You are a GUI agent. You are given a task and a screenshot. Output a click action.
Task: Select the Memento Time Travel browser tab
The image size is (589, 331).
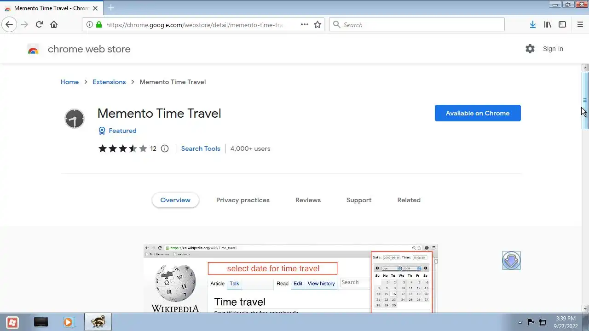click(52, 8)
